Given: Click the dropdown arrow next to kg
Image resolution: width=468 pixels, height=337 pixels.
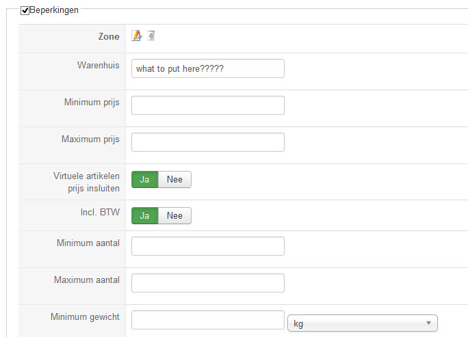Looking at the screenshot, I should tap(428, 323).
